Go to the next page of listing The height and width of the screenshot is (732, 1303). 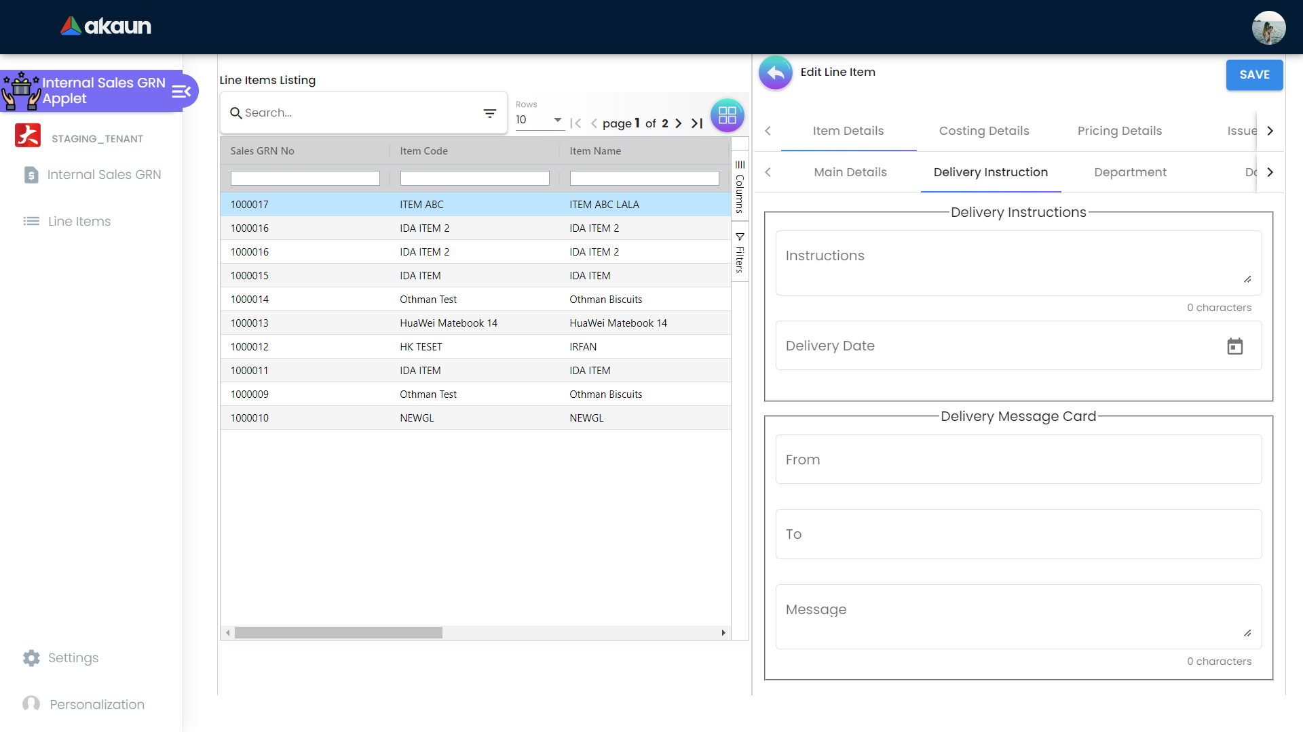pos(678,123)
